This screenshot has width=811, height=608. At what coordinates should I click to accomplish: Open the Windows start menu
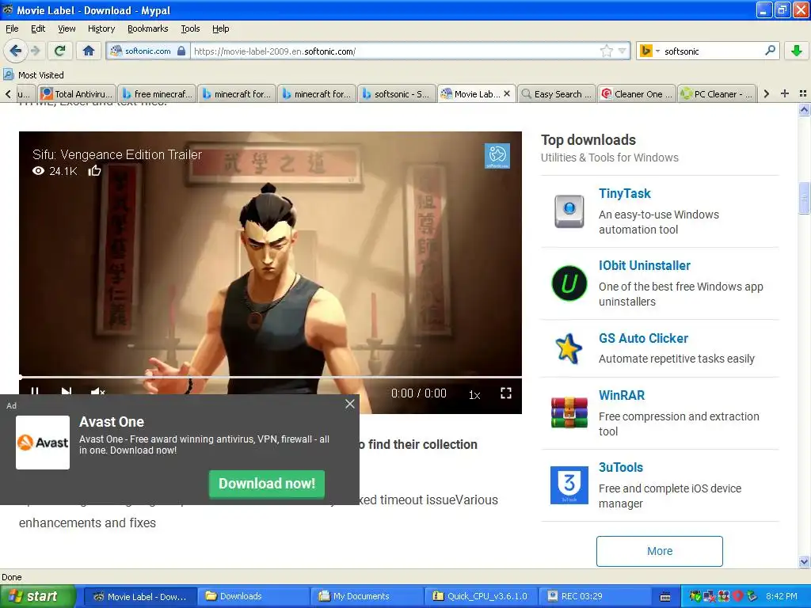(x=38, y=597)
